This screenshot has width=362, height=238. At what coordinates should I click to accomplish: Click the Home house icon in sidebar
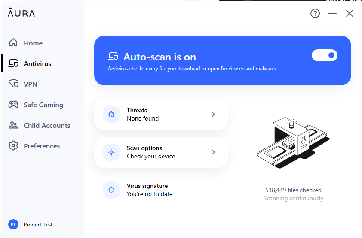coord(13,42)
